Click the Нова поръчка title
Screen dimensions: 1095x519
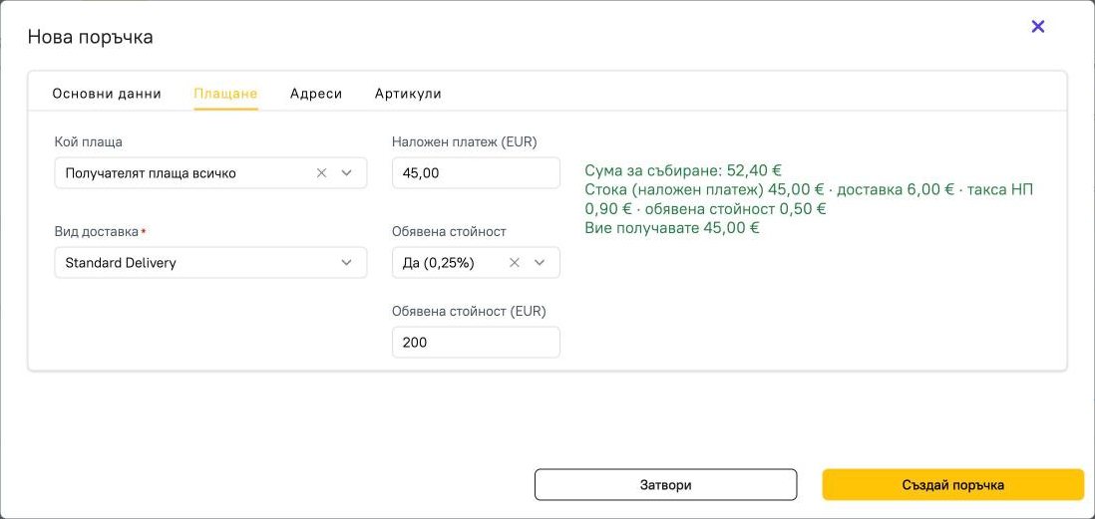pyautogui.click(x=90, y=37)
